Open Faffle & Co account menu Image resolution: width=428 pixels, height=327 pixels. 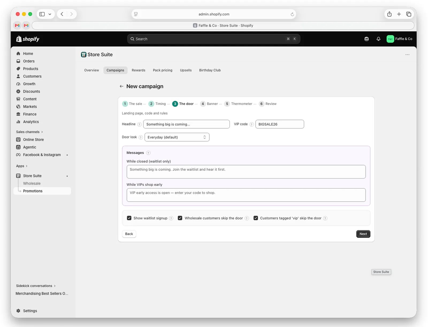pyautogui.click(x=399, y=39)
